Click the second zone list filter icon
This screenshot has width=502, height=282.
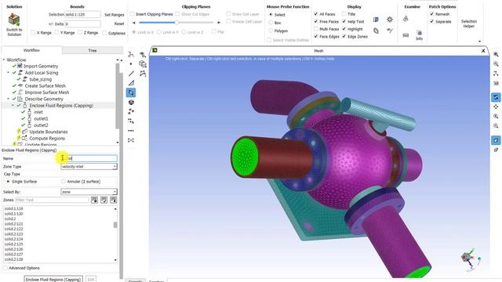[x=104, y=200]
